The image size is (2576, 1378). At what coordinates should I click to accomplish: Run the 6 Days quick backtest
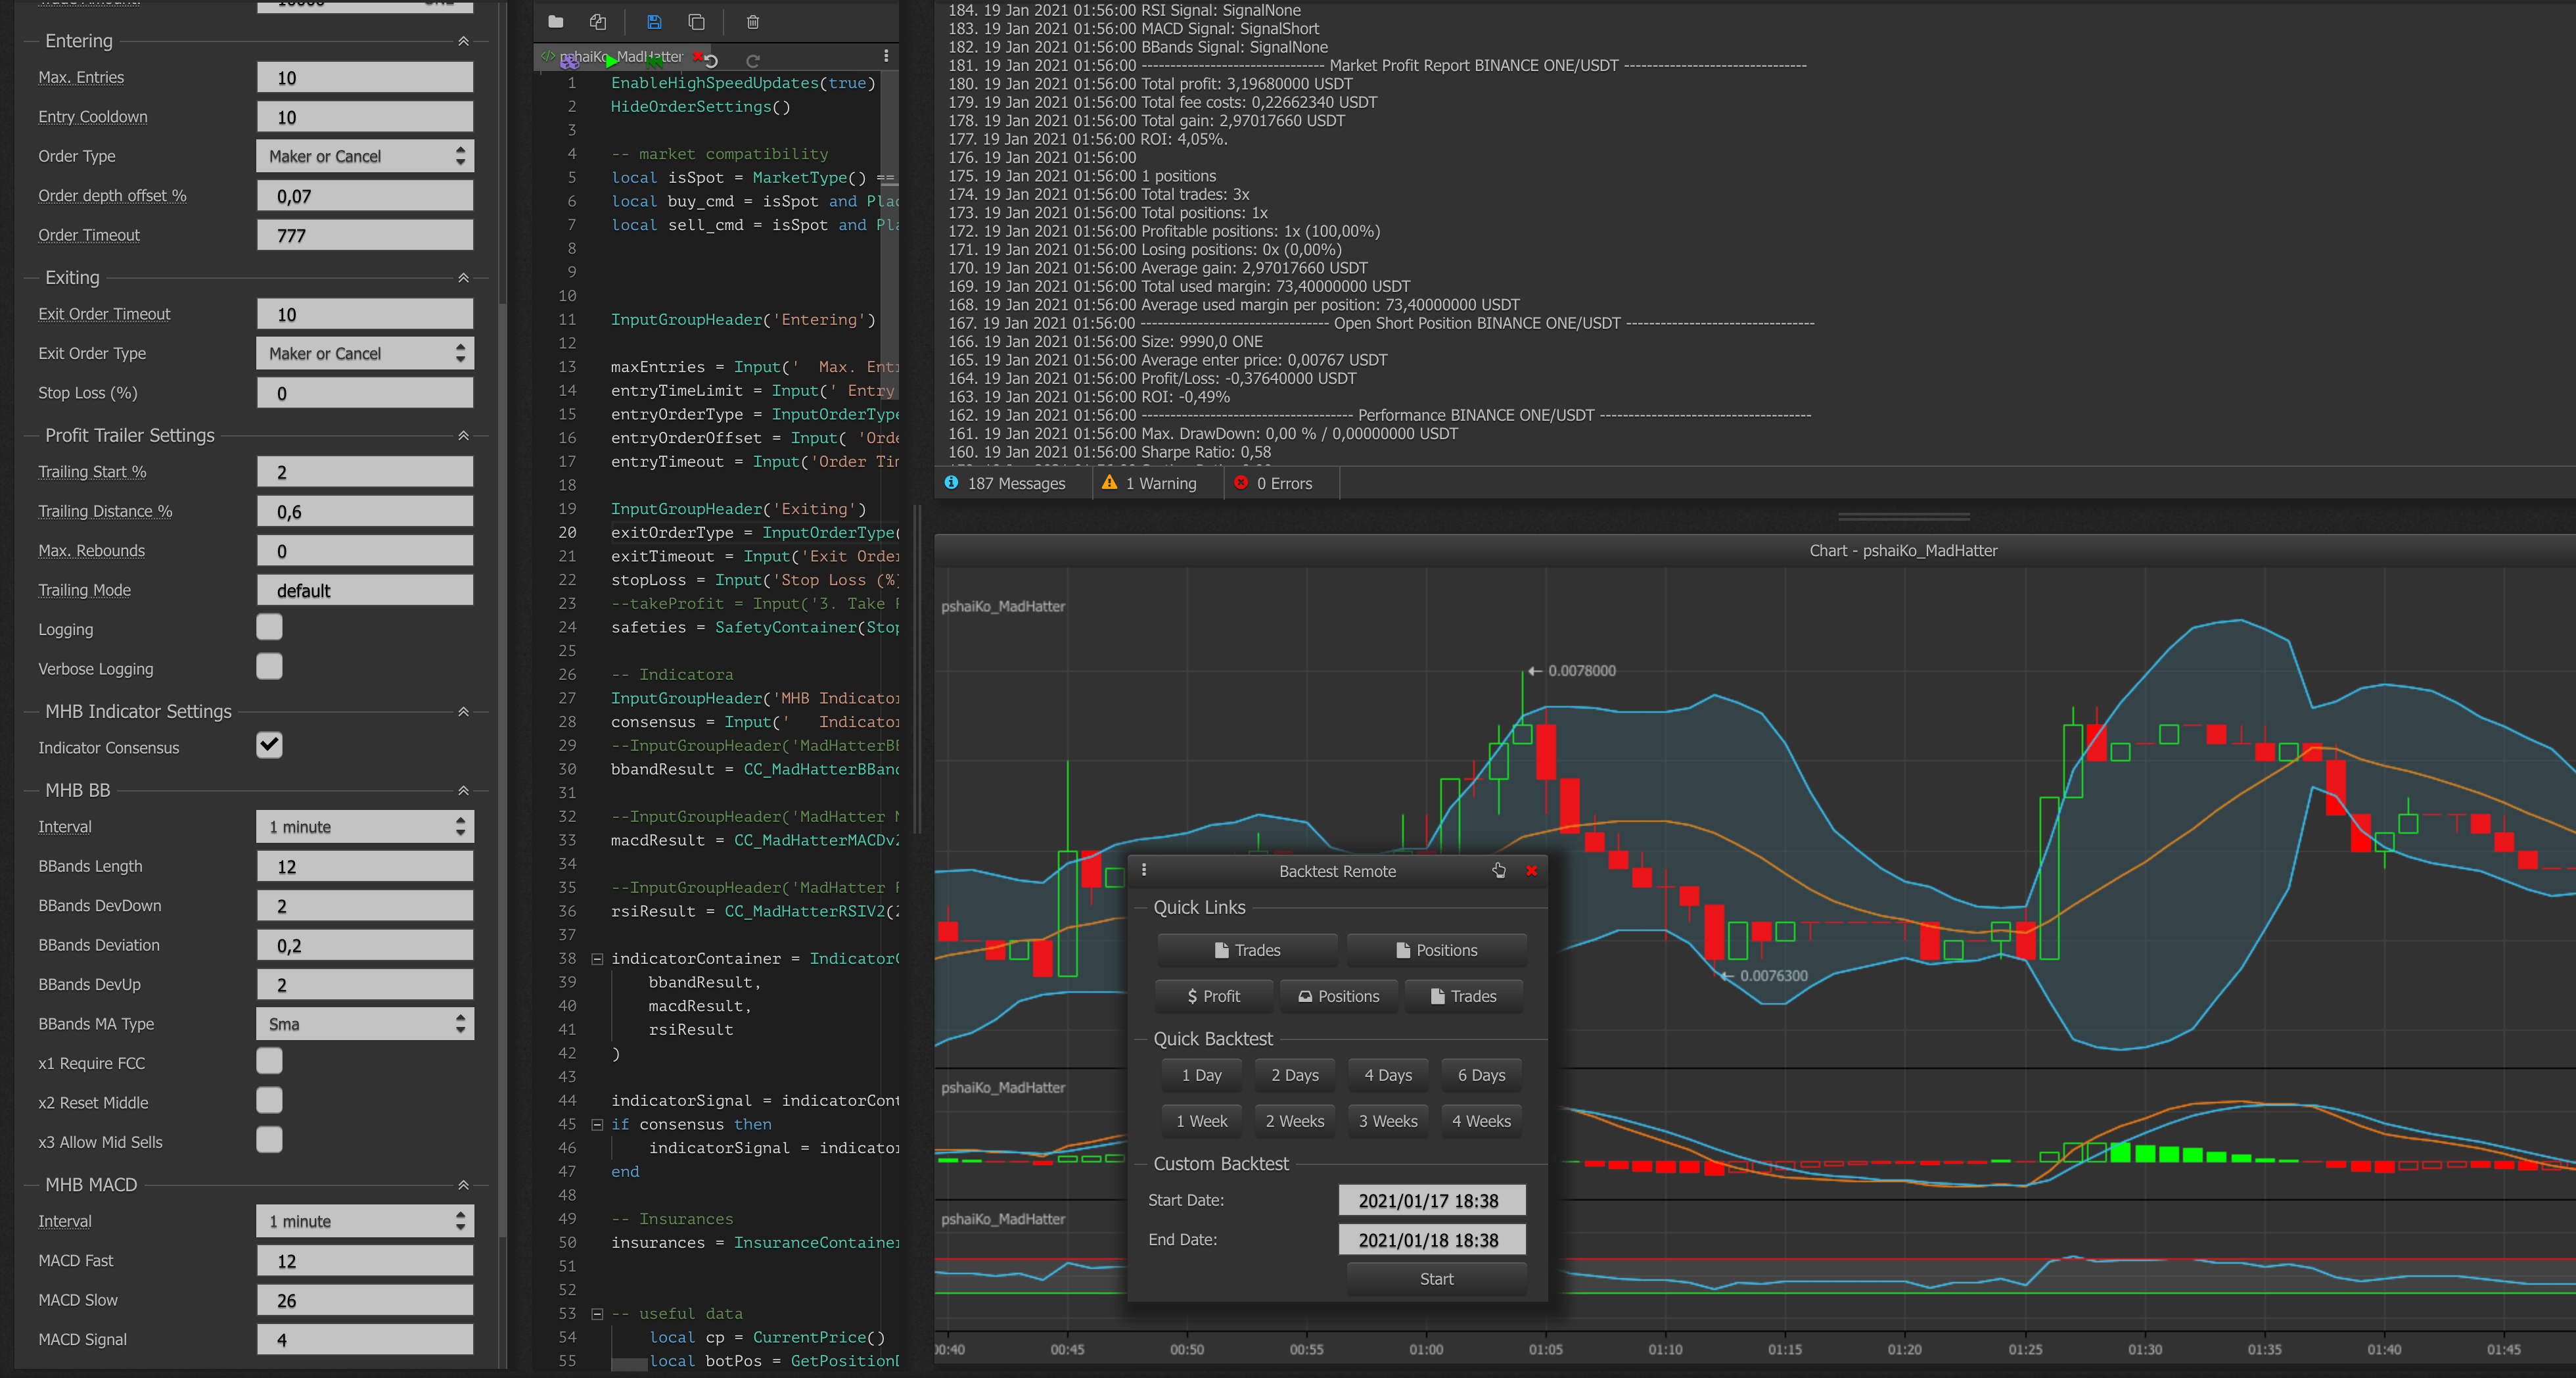1481,1075
